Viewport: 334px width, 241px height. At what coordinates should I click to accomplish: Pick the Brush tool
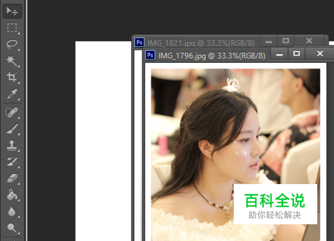point(12,129)
